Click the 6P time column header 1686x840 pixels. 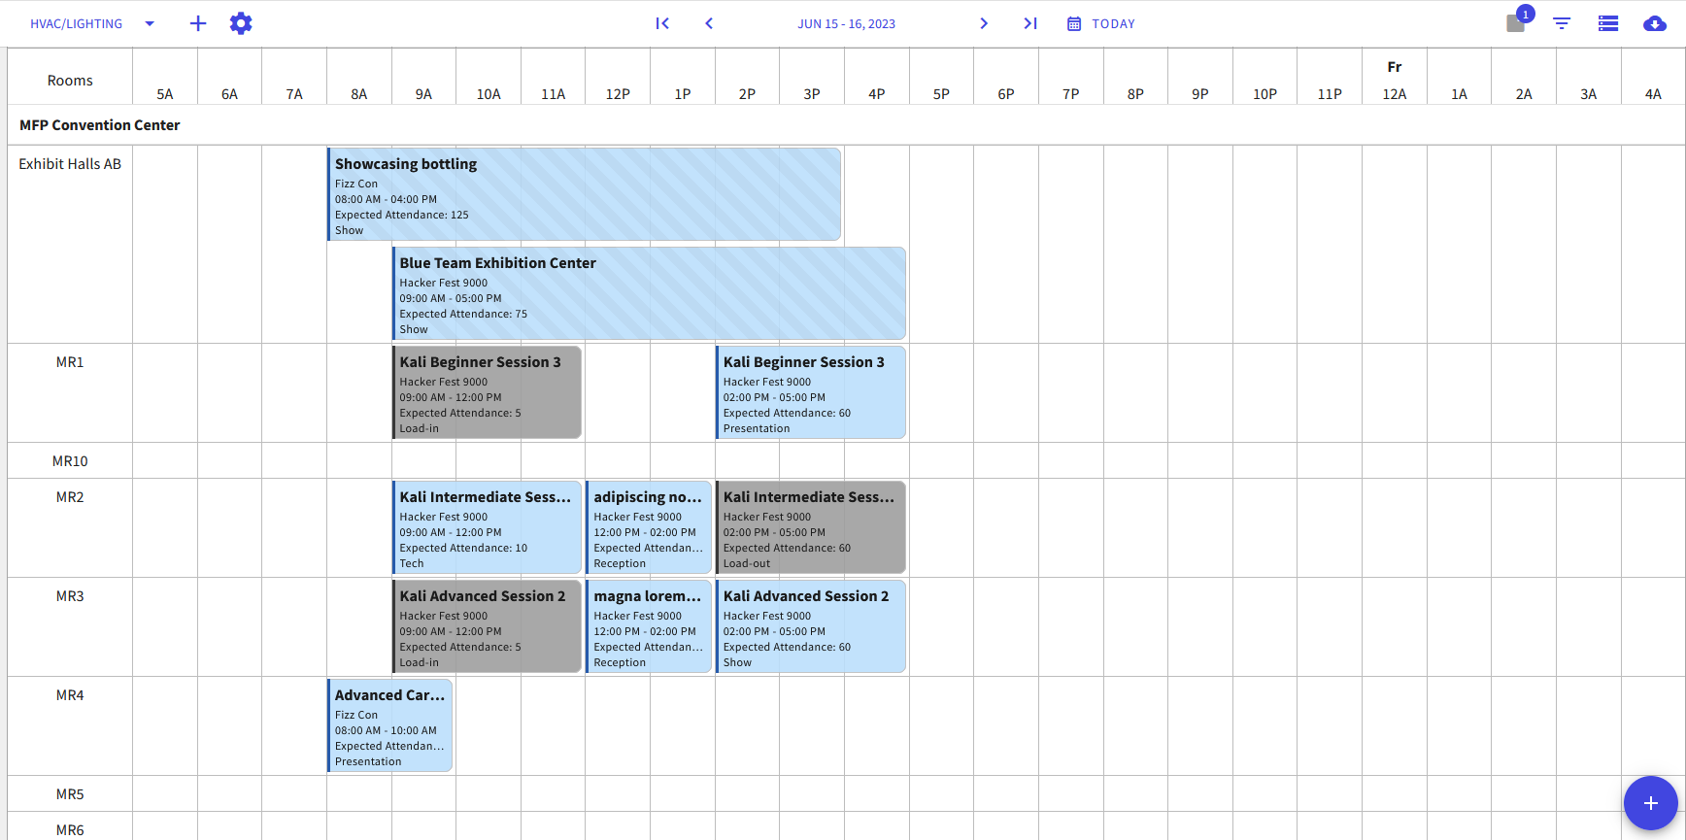point(1006,94)
